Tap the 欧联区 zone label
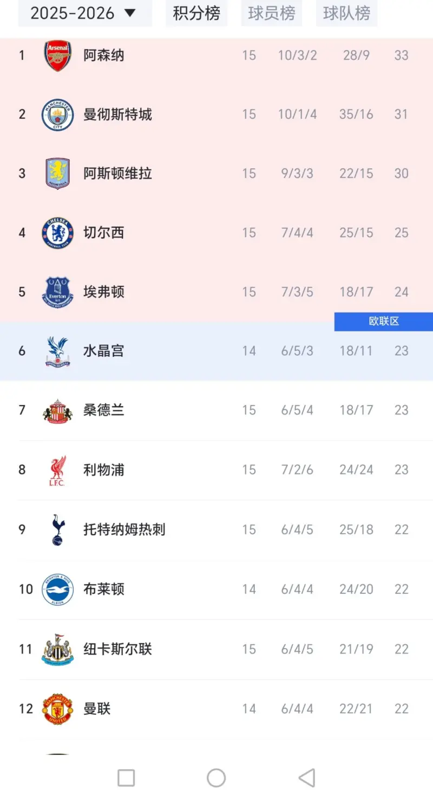The height and width of the screenshot is (800, 433). click(384, 321)
